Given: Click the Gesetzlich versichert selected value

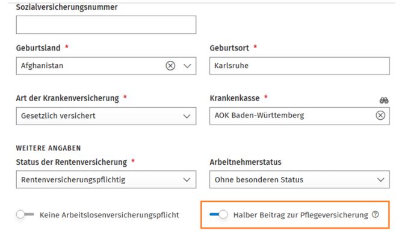Looking at the screenshot, I should pyautogui.click(x=58, y=116).
